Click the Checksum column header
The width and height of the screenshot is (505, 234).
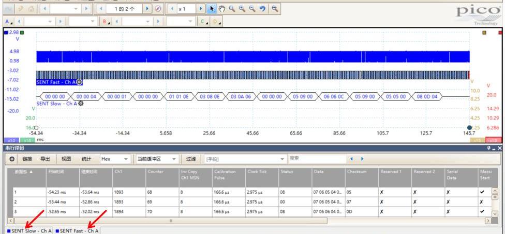click(x=362, y=177)
